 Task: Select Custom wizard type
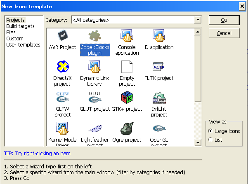(15, 39)
